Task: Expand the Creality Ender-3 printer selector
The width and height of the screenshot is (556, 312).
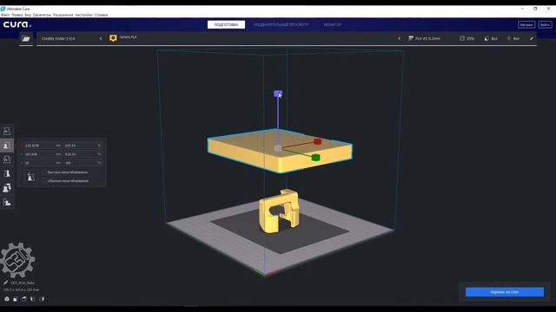Action: [x=71, y=38]
